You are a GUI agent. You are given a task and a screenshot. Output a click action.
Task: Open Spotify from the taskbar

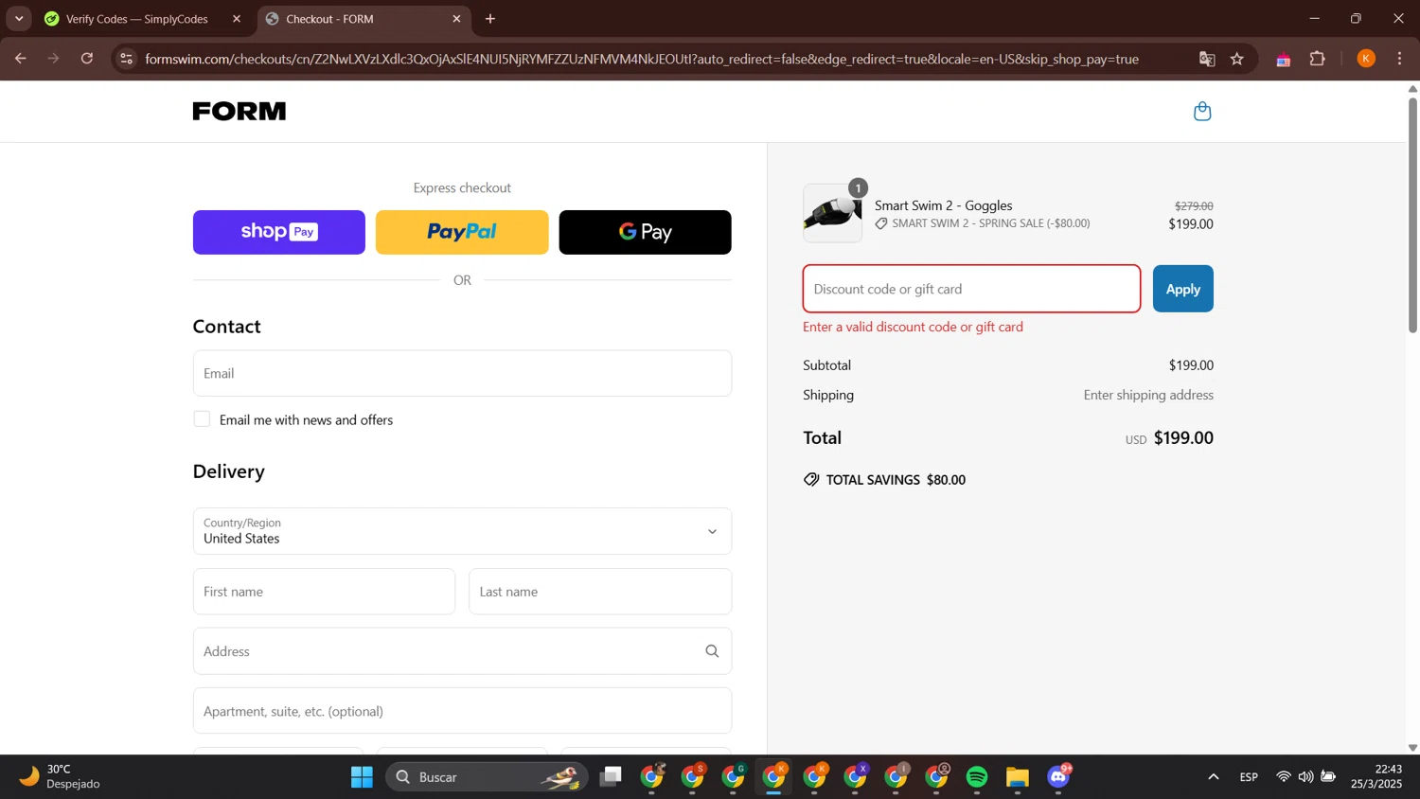977,777
